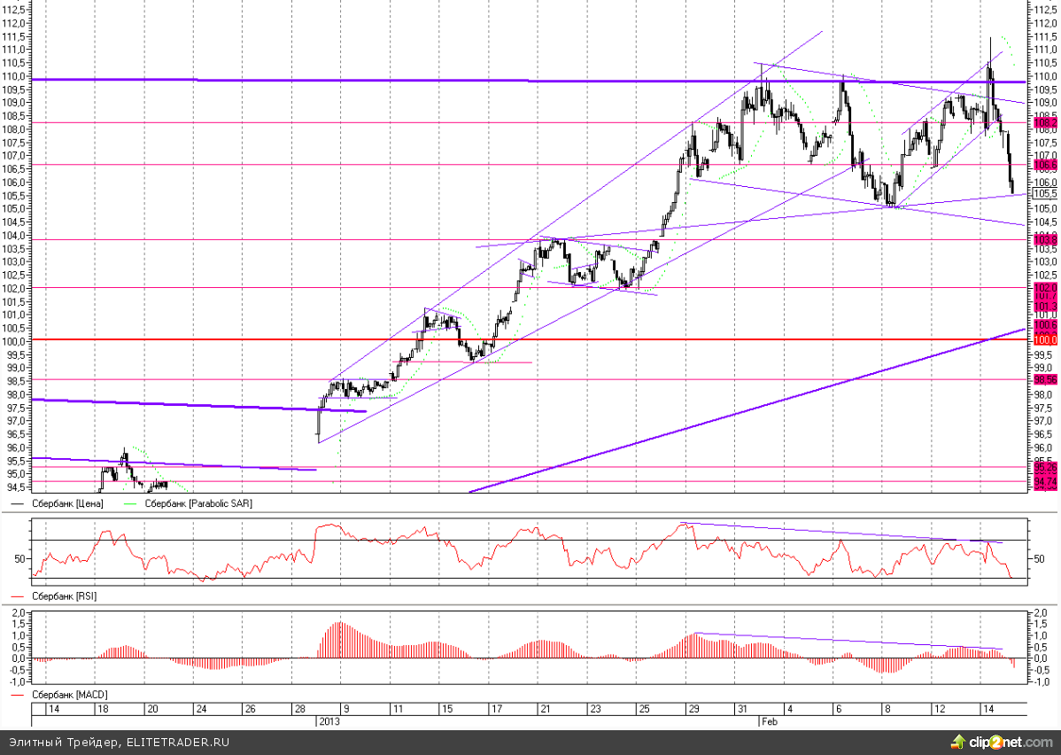Click the clip2net upload arrow icon
1061x755 pixels.
tap(957, 741)
